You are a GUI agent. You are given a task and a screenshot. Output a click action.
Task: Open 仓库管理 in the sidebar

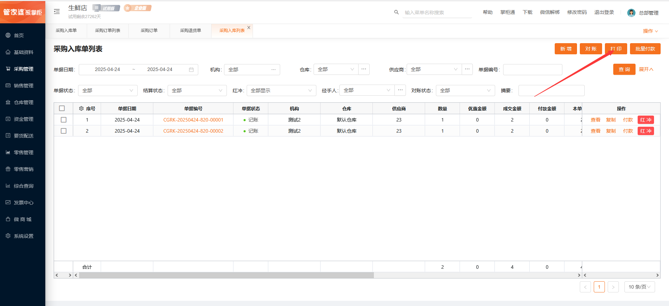(x=23, y=102)
